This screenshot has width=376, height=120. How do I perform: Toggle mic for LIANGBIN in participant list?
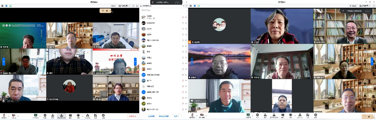pos(183,23)
